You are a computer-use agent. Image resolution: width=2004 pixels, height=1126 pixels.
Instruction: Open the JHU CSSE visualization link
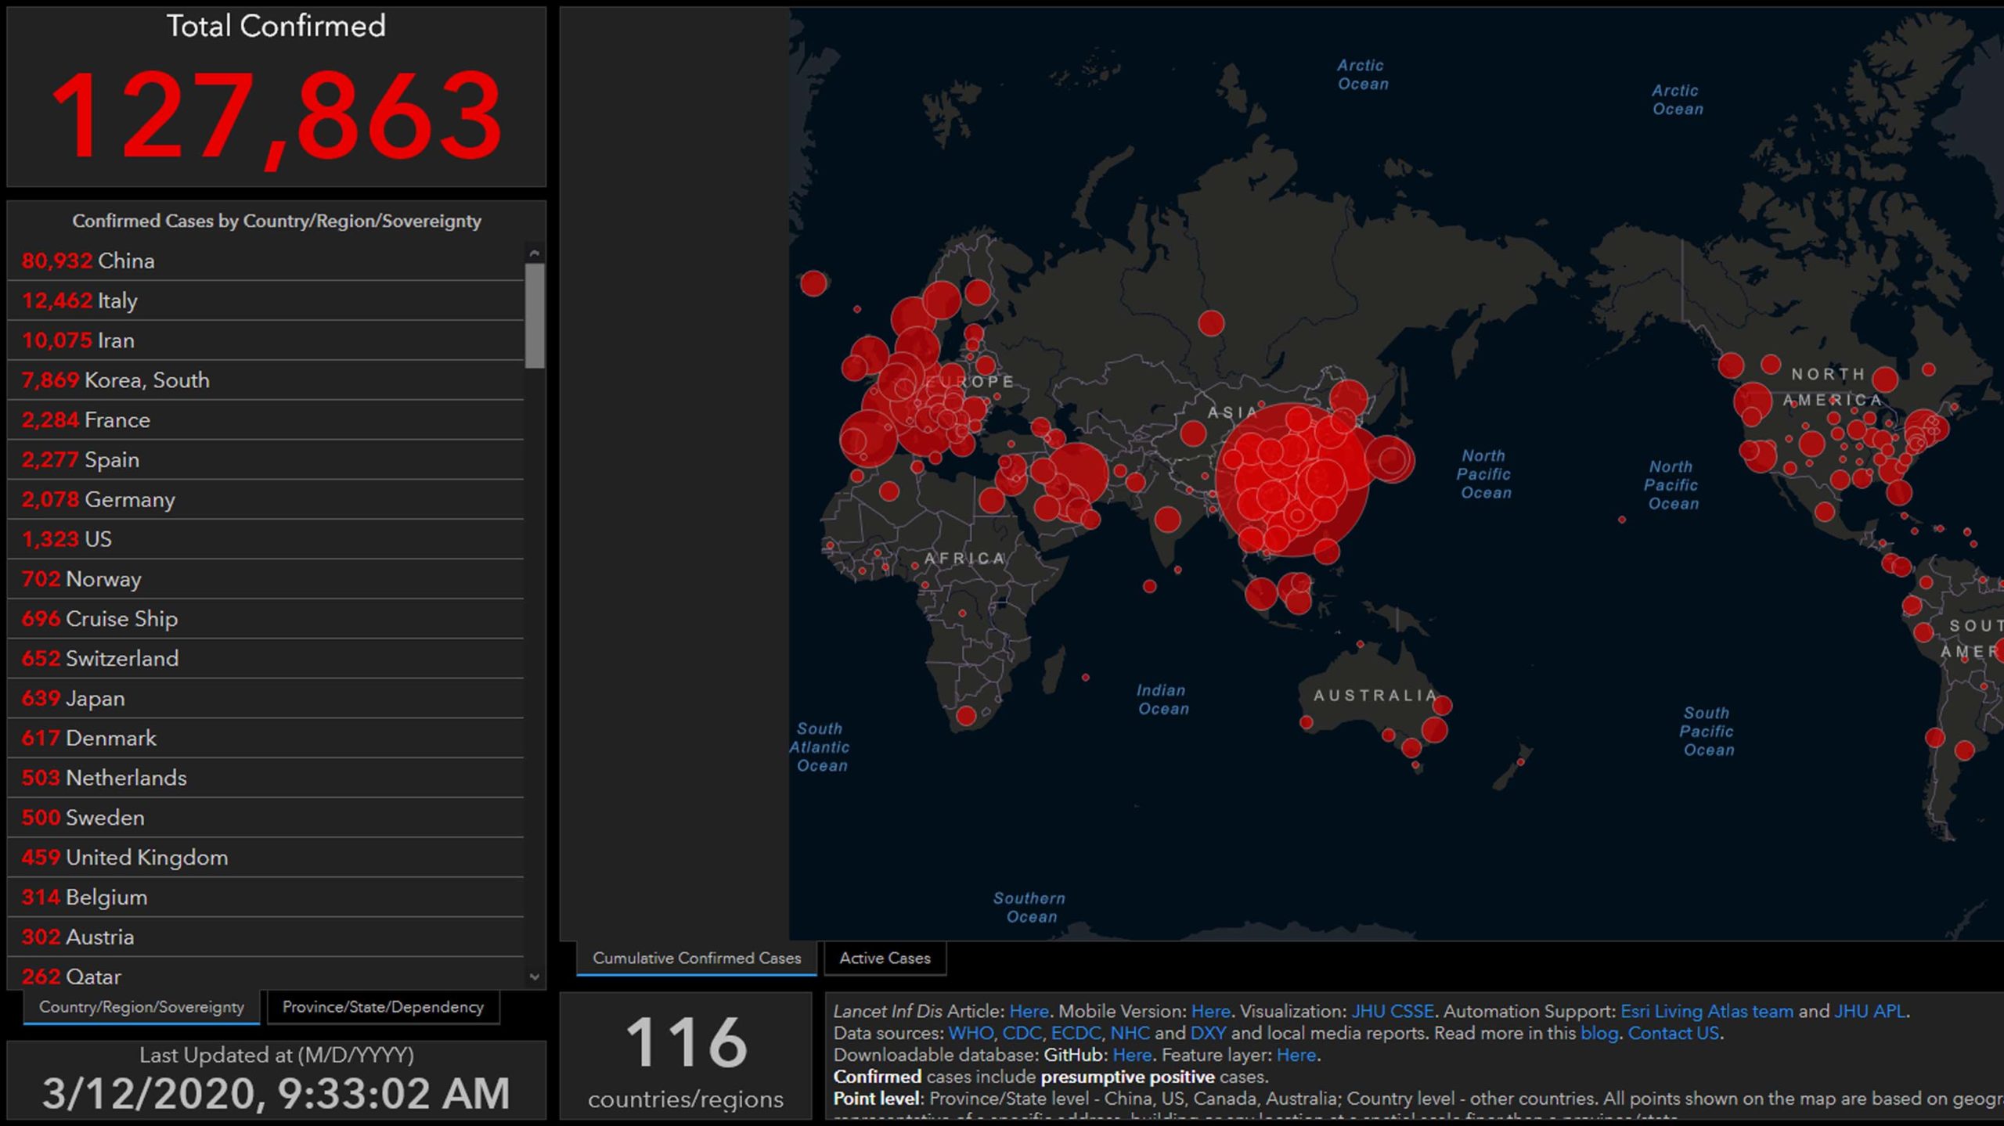click(1392, 1011)
